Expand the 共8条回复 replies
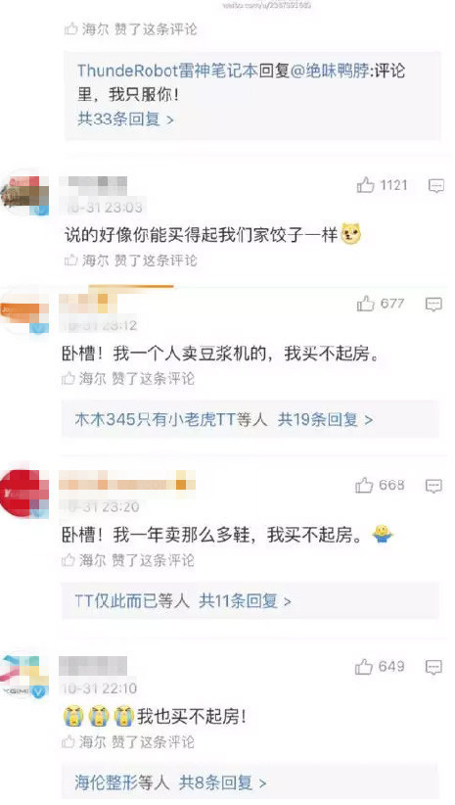This screenshot has height=805, width=455. (223, 782)
